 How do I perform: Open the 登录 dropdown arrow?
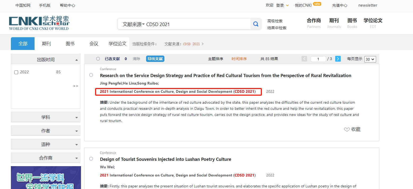[x=287, y=6]
